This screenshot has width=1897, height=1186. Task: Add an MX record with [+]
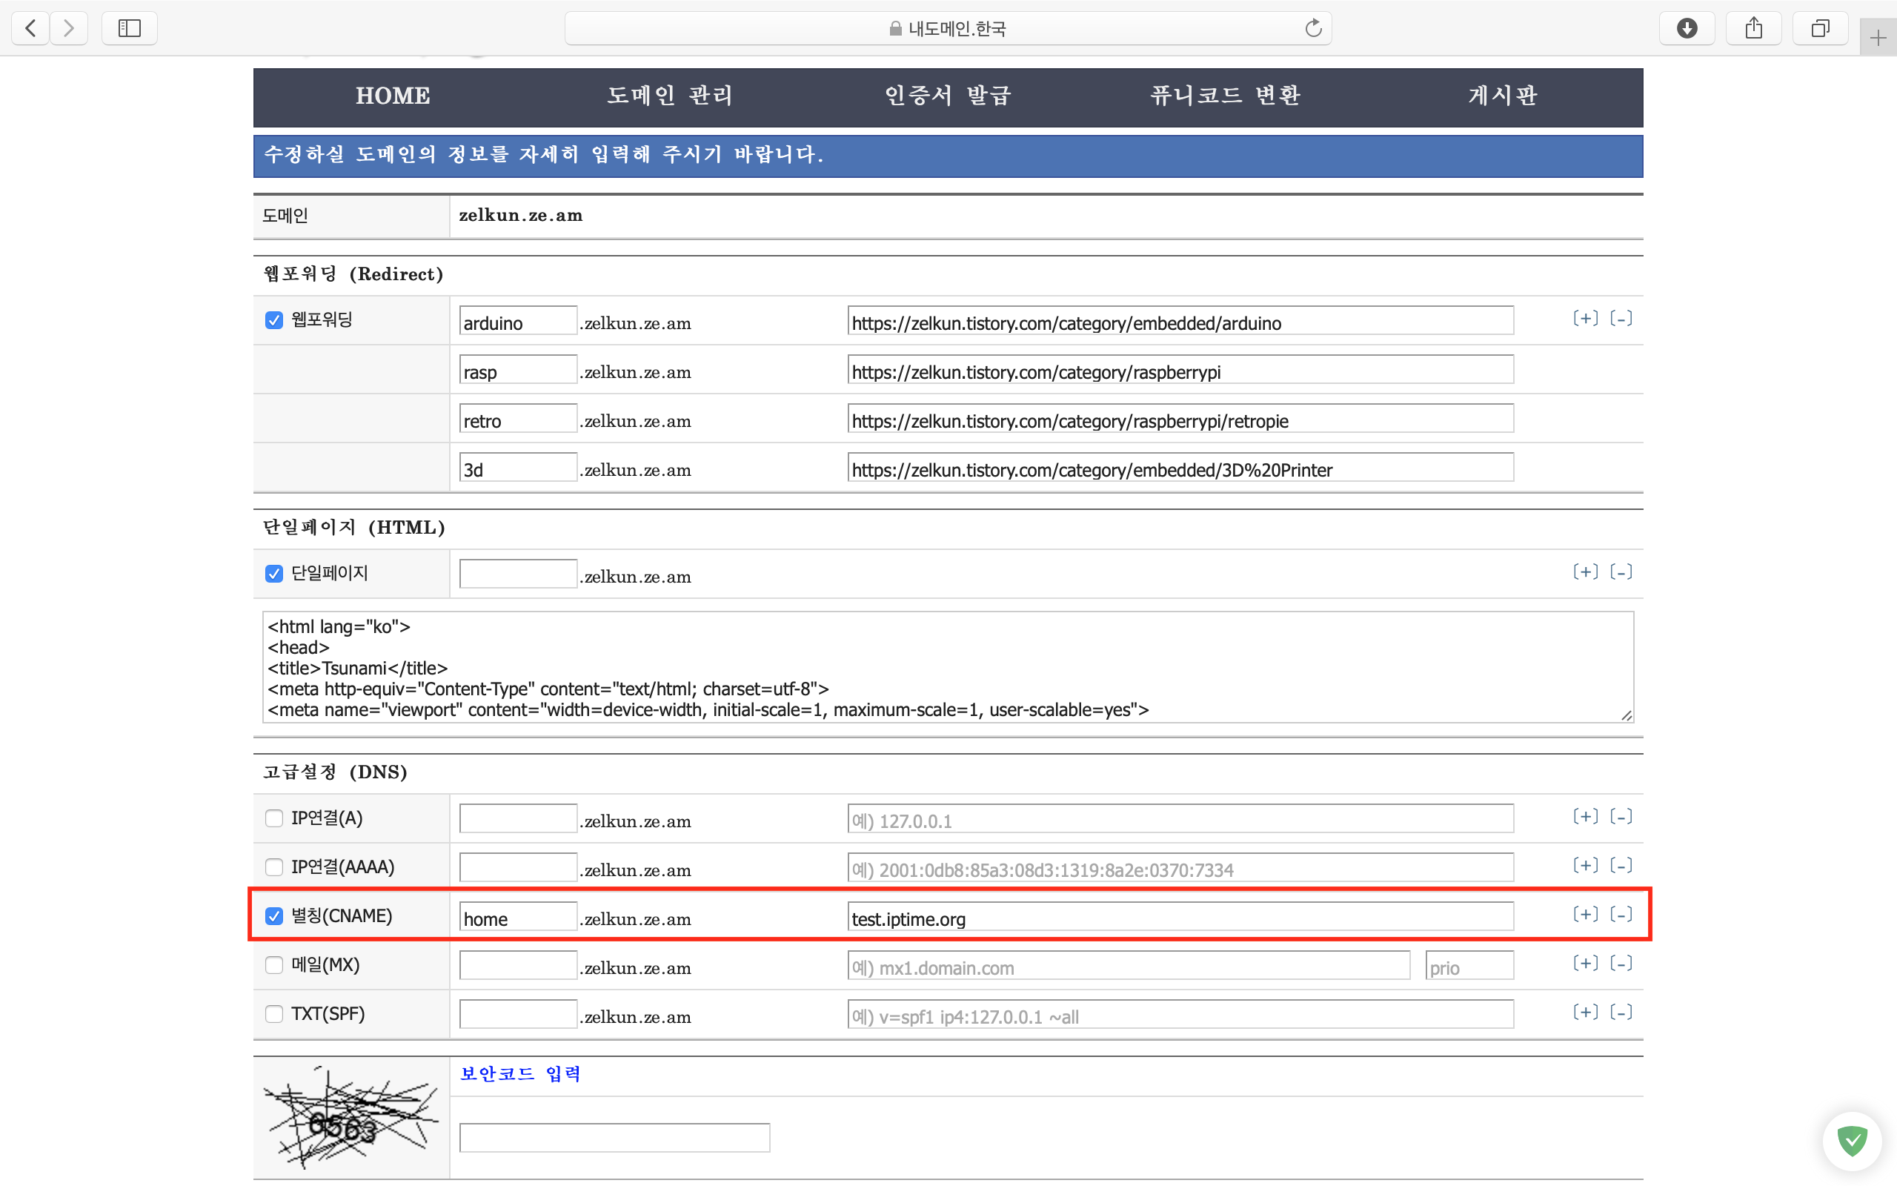point(1585,963)
